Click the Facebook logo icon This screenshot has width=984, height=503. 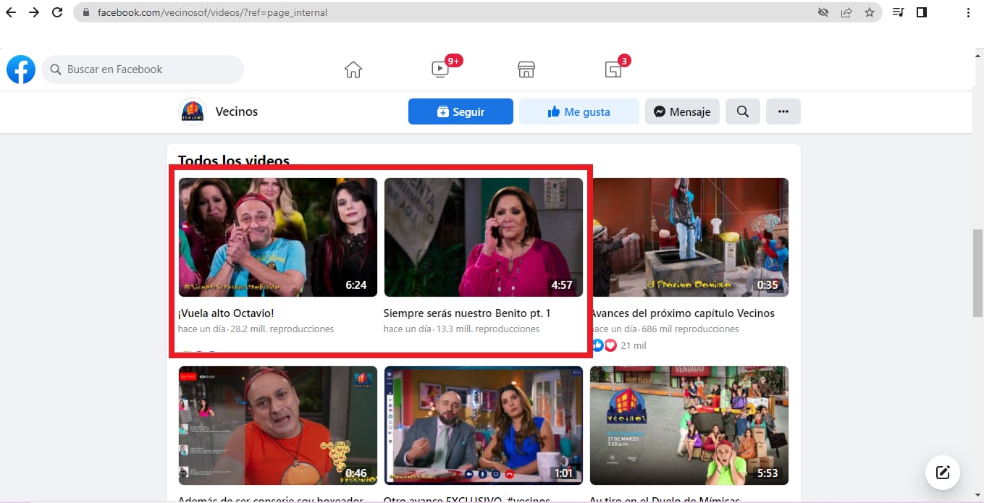pyautogui.click(x=21, y=69)
